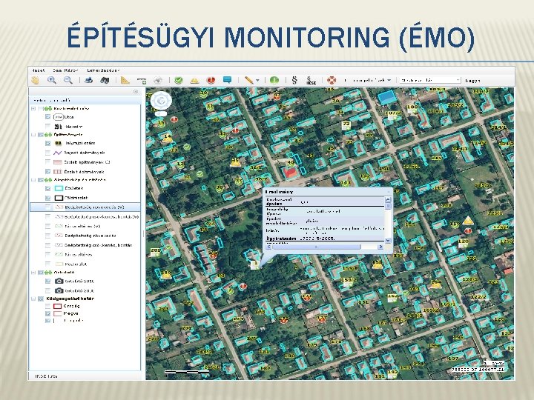The height and width of the screenshot is (400, 534).
Task: Click the map navigation compass control
Action: pyautogui.click(x=161, y=101)
